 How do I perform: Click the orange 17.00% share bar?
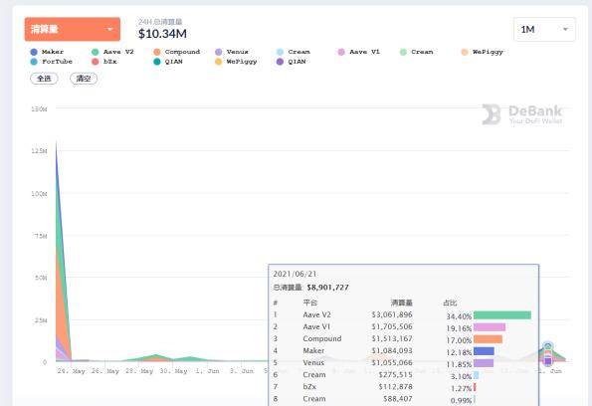[x=488, y=339]
